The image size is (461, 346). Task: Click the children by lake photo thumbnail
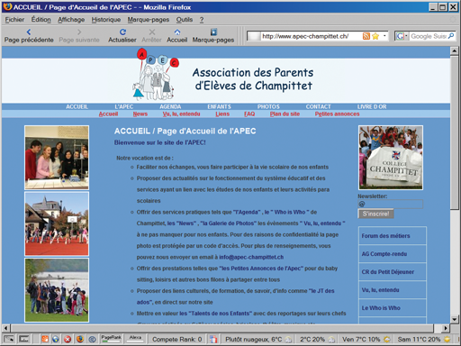[x=57, y=290]
